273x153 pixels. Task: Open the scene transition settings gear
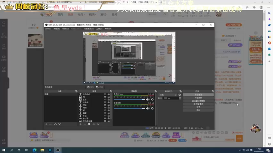click(x=179, y=95)
